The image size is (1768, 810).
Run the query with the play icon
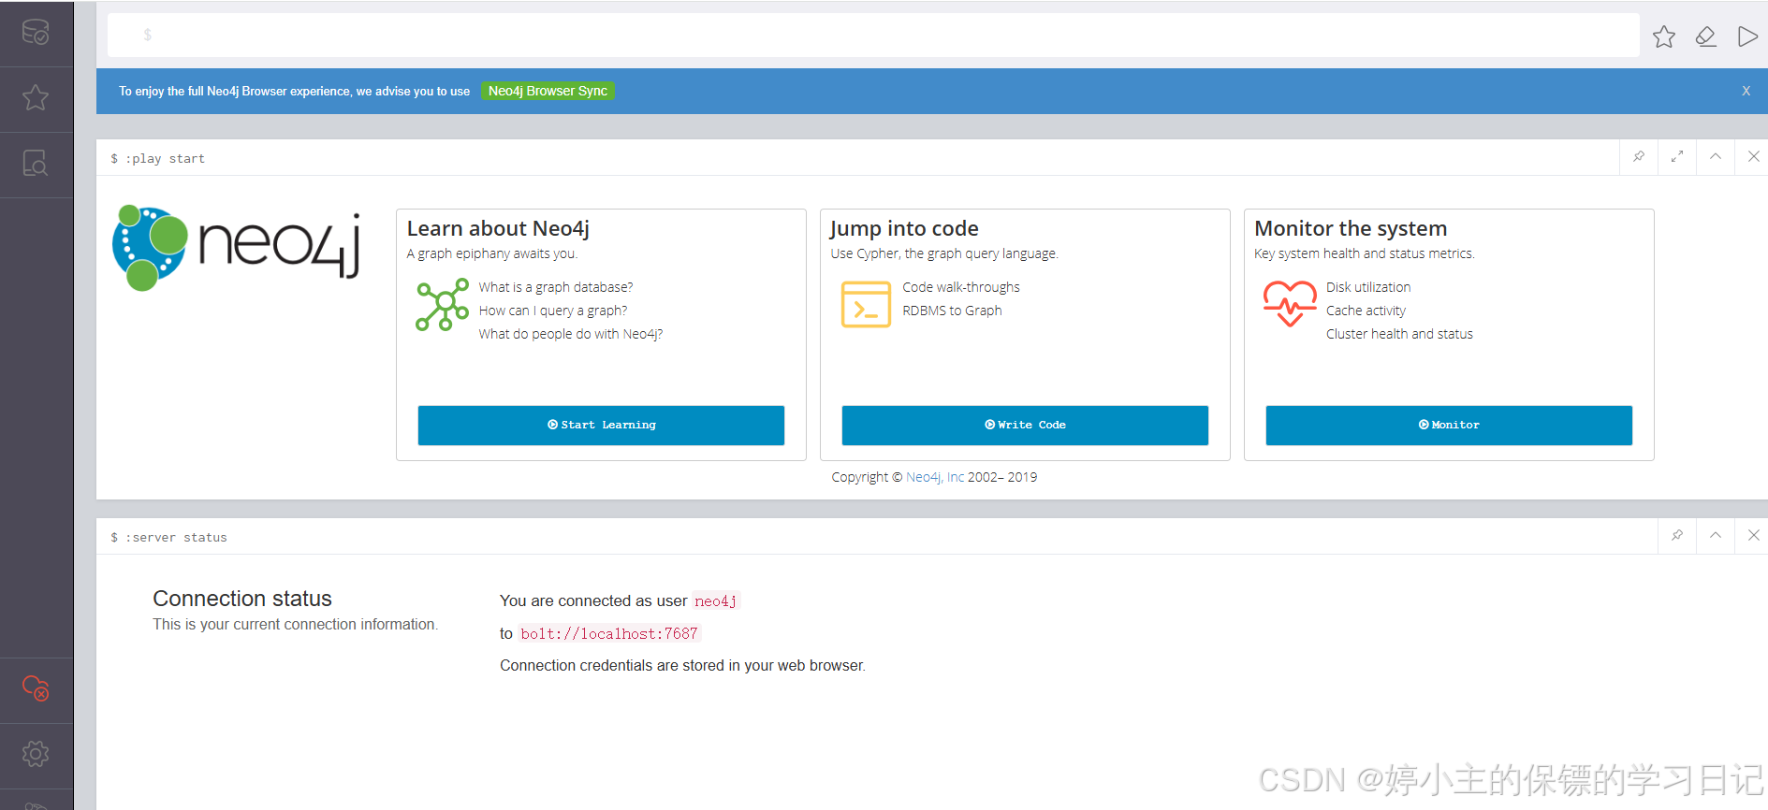click(x=1747, y=36)
